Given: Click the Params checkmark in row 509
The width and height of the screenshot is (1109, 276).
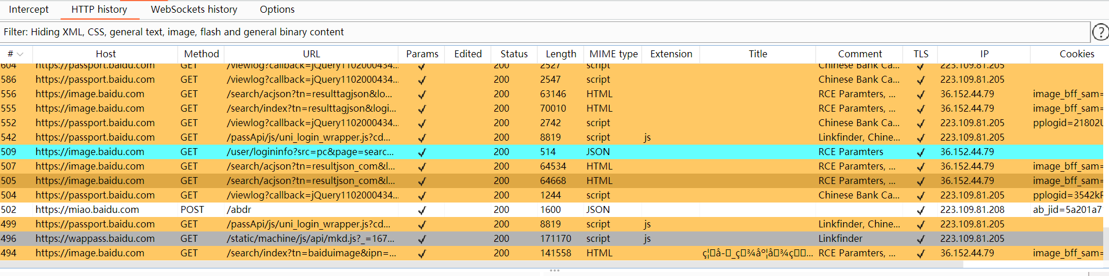Looking at the screenshot, I should click(x=422, y=152).
